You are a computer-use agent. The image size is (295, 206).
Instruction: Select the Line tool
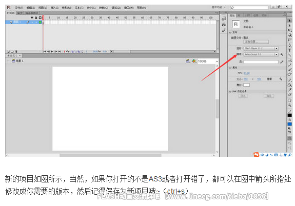point(289,55)
